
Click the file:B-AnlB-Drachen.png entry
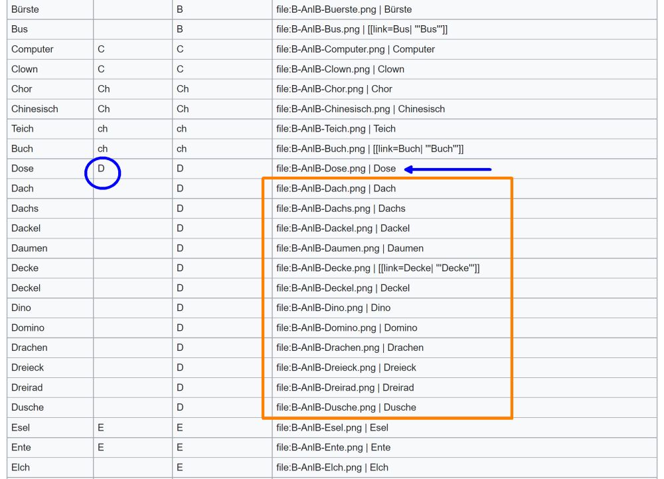[x=349, y=348]
